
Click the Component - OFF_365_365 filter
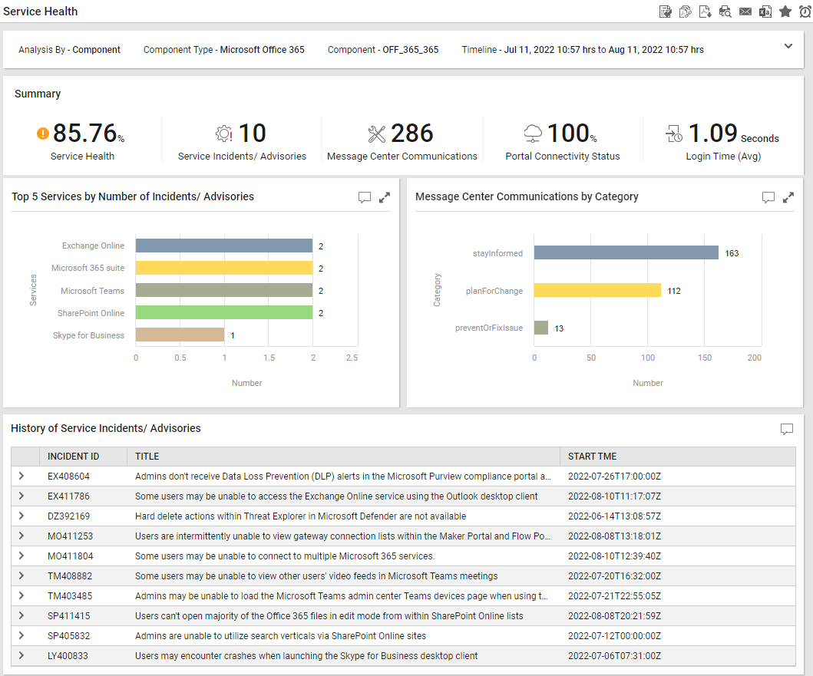click(383, 50)
